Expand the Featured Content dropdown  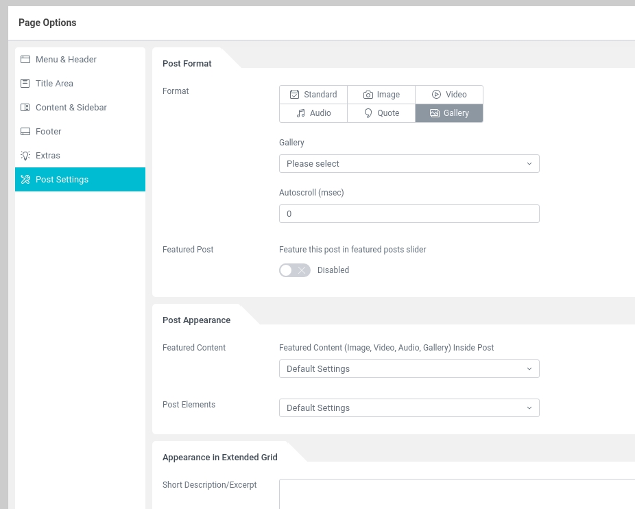(409, 369)
